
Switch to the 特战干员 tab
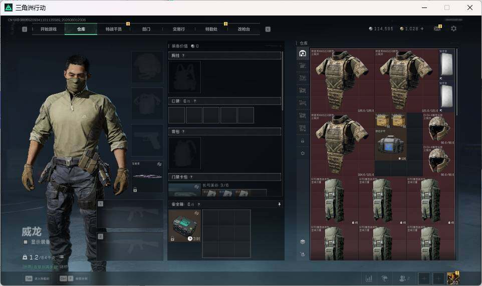pos(113,29)
